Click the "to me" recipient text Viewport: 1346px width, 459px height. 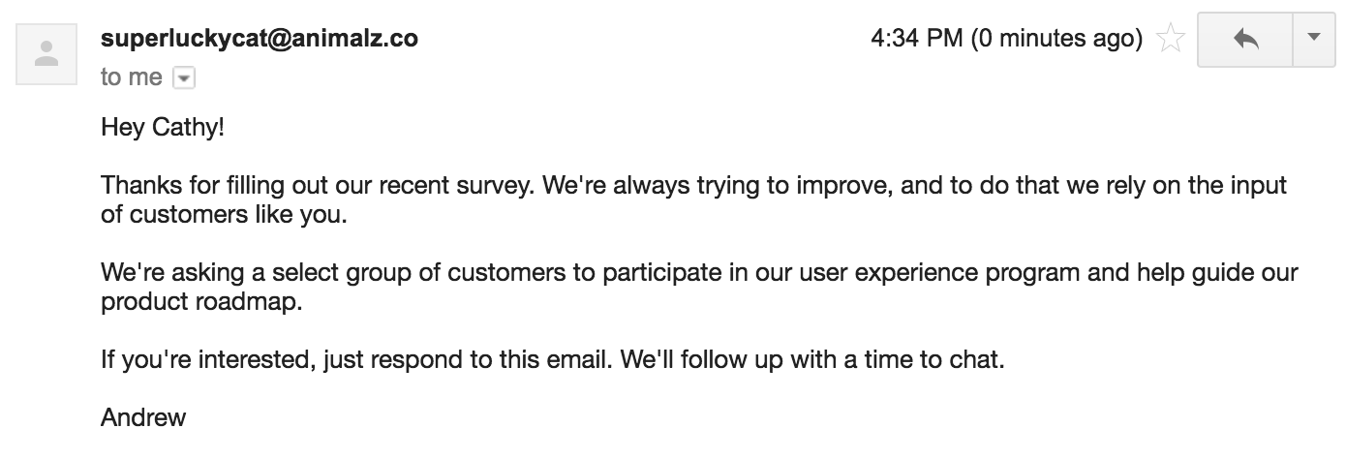(132, 77)
